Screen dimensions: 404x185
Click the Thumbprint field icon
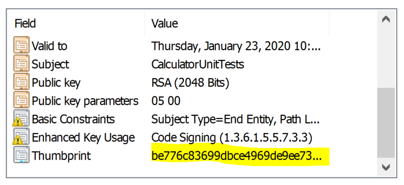[21, 156]
